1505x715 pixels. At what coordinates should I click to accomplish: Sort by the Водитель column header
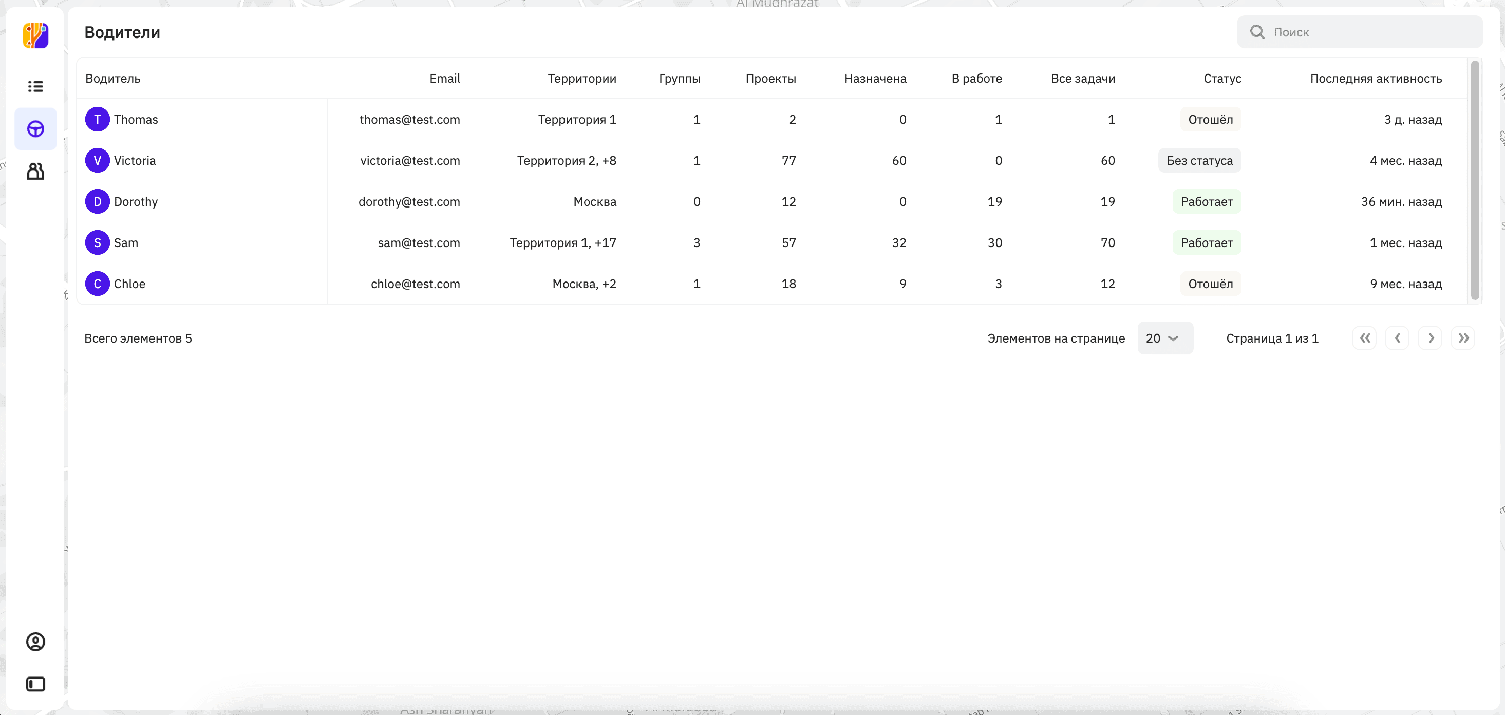113,78
